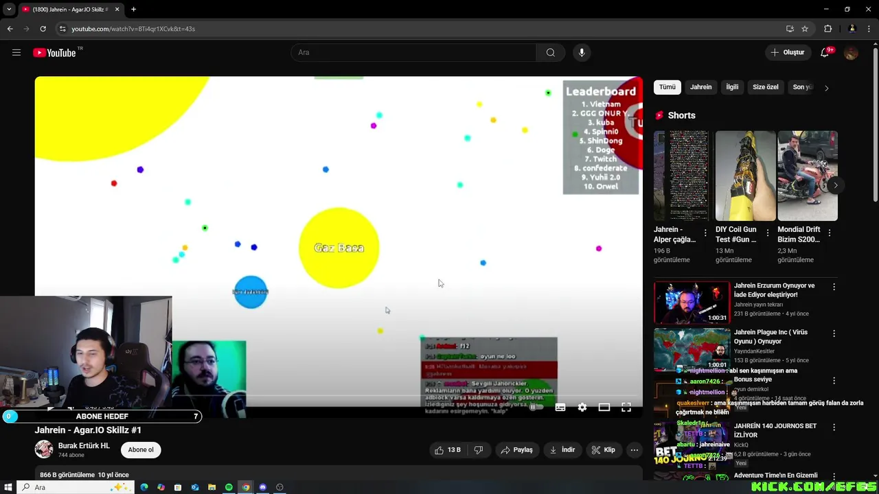Select the İlgili filter chip
This screenshot has width=879, height=494.
tap(732, 87)
